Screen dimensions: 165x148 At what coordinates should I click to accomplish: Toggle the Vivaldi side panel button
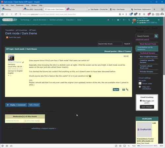click(3, 14)
